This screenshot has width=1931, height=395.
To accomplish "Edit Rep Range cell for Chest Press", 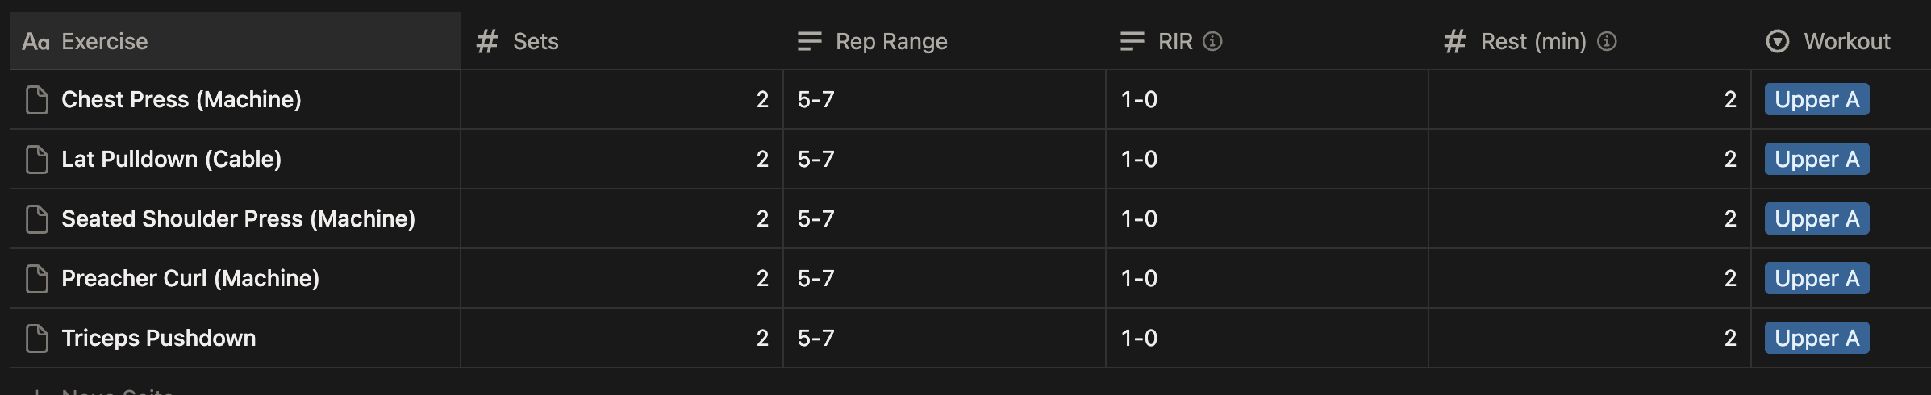I will coord(944,100).
